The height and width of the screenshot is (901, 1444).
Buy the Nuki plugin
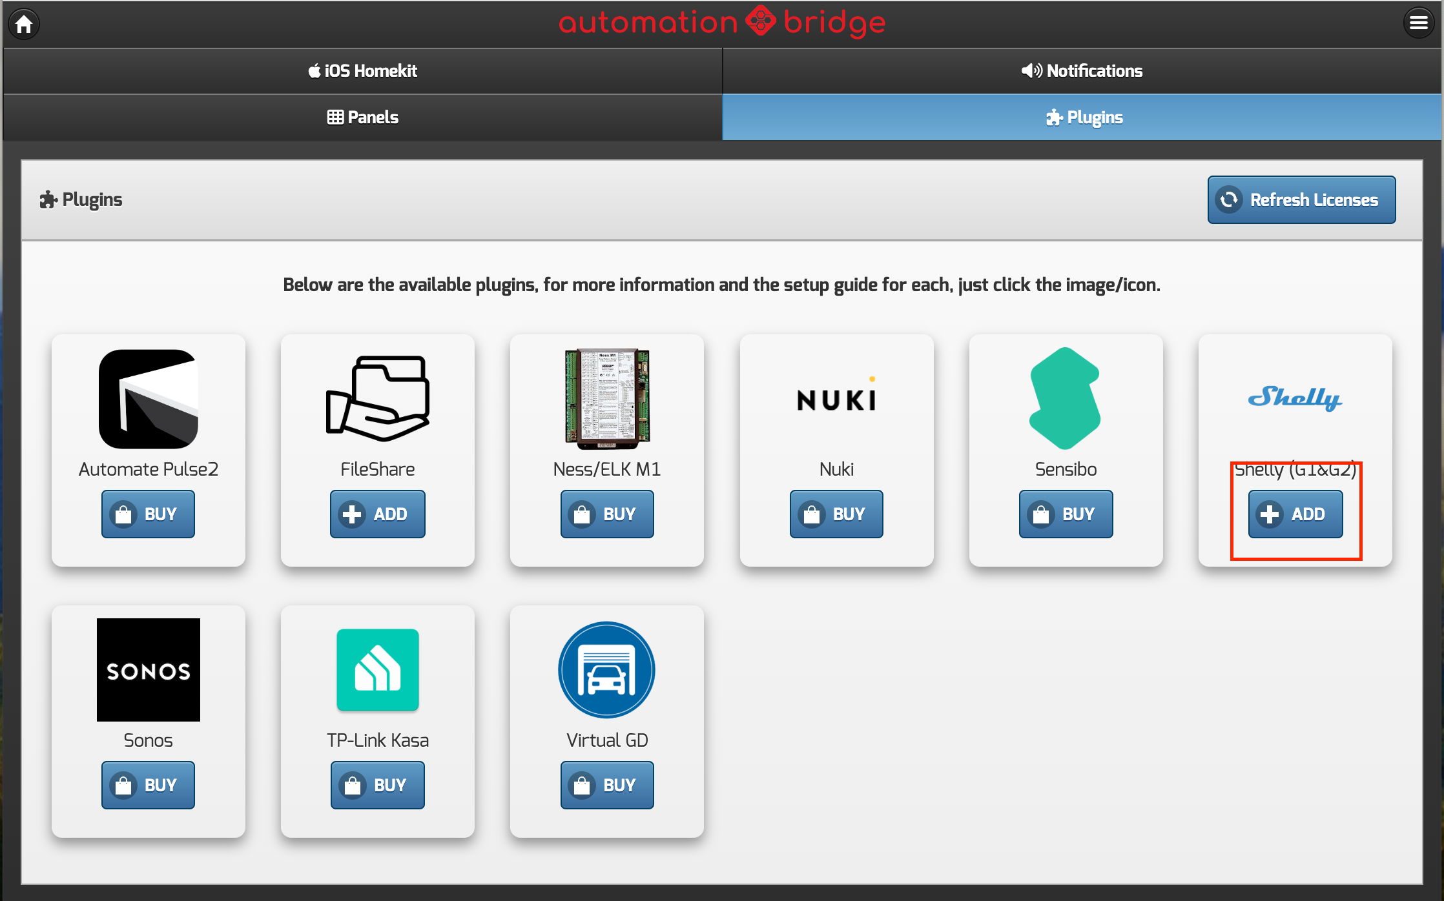tap(836, 514)
